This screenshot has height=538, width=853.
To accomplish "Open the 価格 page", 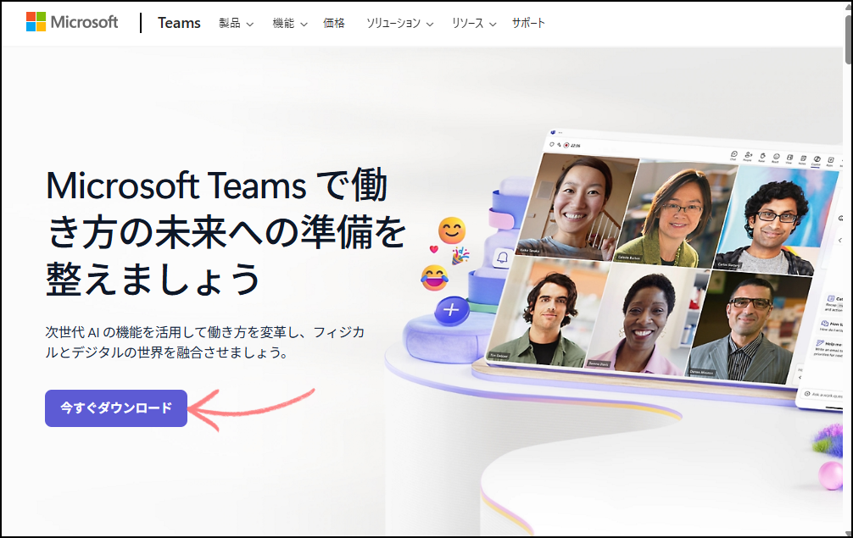I will tap(333, 23).
